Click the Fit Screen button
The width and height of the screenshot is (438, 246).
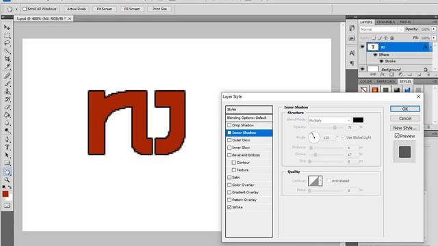pos(105,9)
